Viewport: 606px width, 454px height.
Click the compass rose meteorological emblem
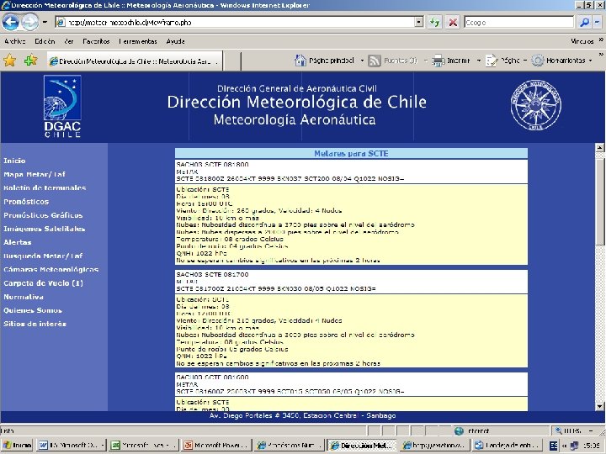(x=535, y=105)
